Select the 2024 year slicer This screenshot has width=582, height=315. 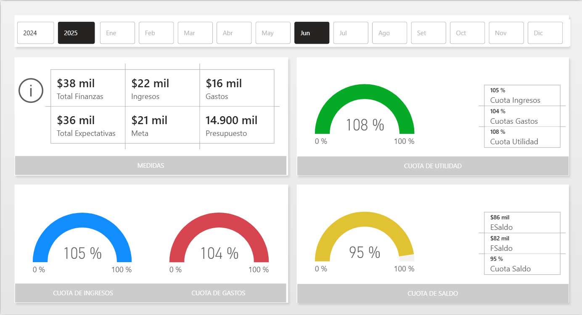click(x=35, y=33)
